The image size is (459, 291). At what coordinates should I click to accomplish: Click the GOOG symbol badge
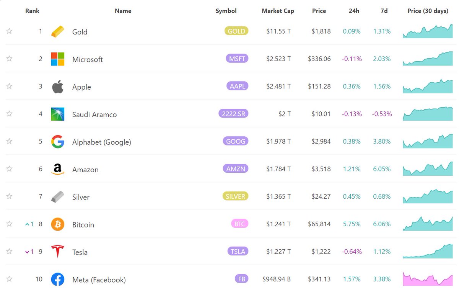coord(236,141)
